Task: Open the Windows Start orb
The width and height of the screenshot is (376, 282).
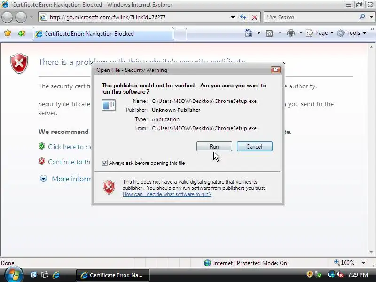Action: click(14, 275)
